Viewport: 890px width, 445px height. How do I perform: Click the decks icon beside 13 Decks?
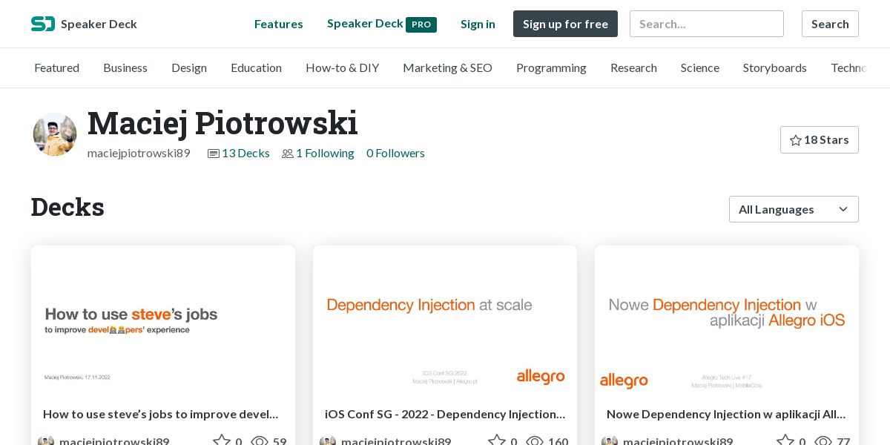[214, 154]
